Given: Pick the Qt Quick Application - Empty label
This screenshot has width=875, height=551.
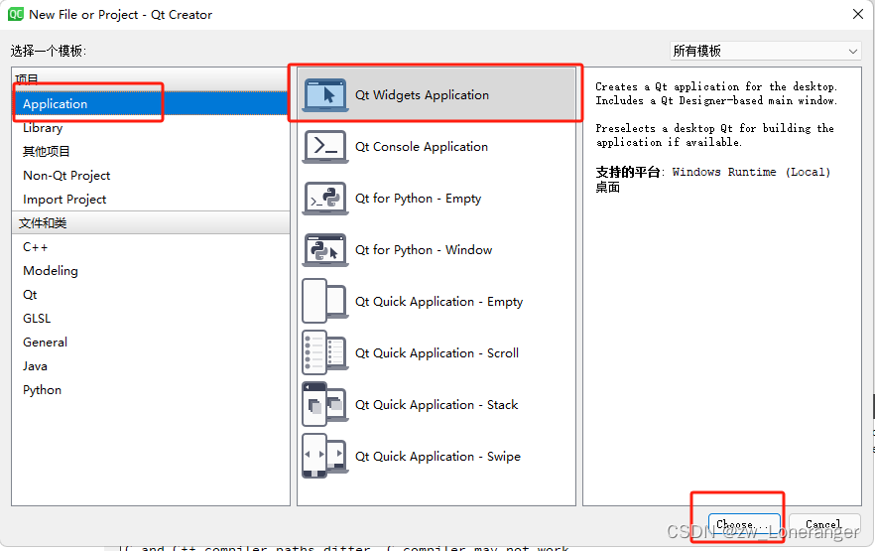Looking at the screenshot, I should pyautogui.click(x=439, y=302).
